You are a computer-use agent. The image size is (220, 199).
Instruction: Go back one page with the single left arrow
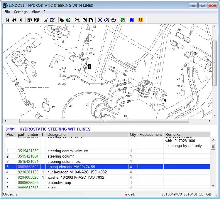[x=21, y=20]
